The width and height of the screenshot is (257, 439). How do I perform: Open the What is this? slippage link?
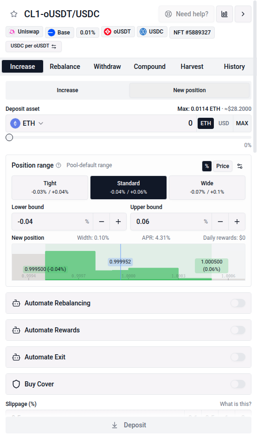point(236,404)
